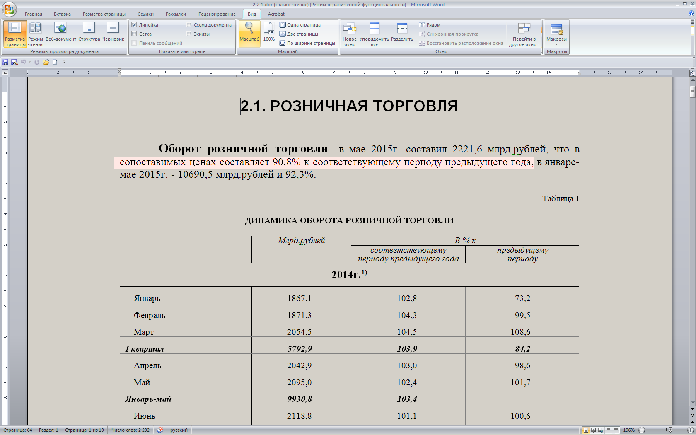The height and width of the screenshot is (435, 696).
Task: Open the Вставка ribbon tab
Action: [62, 14]
